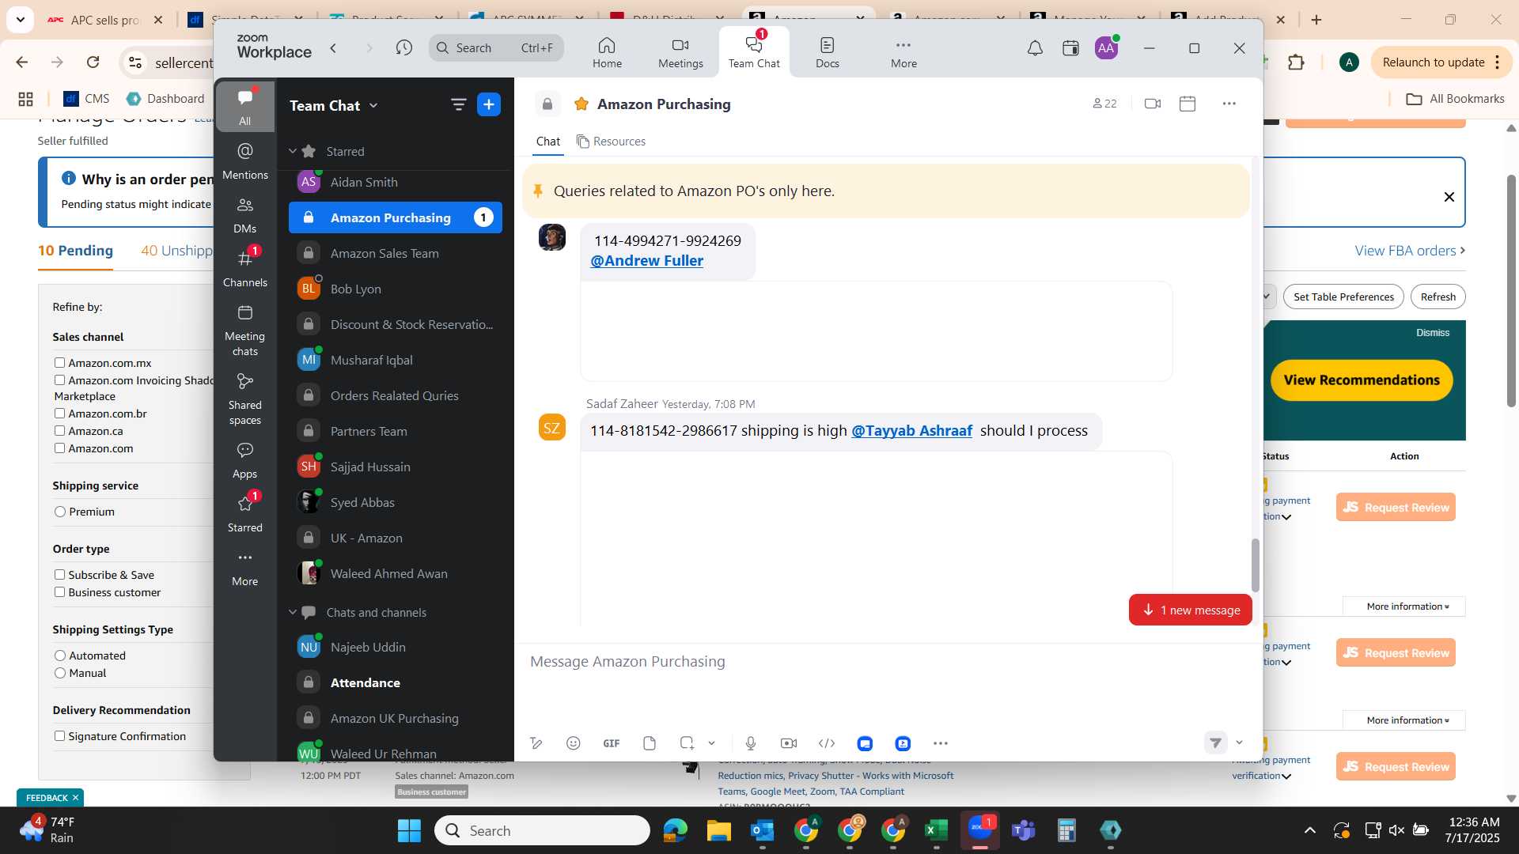Jump to 1 new message

click(x=1190, y=610)
